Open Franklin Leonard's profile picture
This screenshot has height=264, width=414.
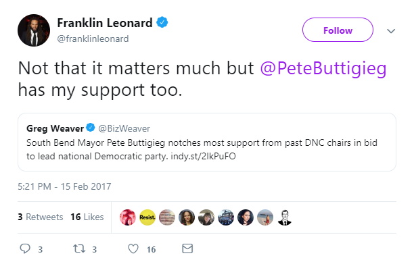tap(34, 30)
